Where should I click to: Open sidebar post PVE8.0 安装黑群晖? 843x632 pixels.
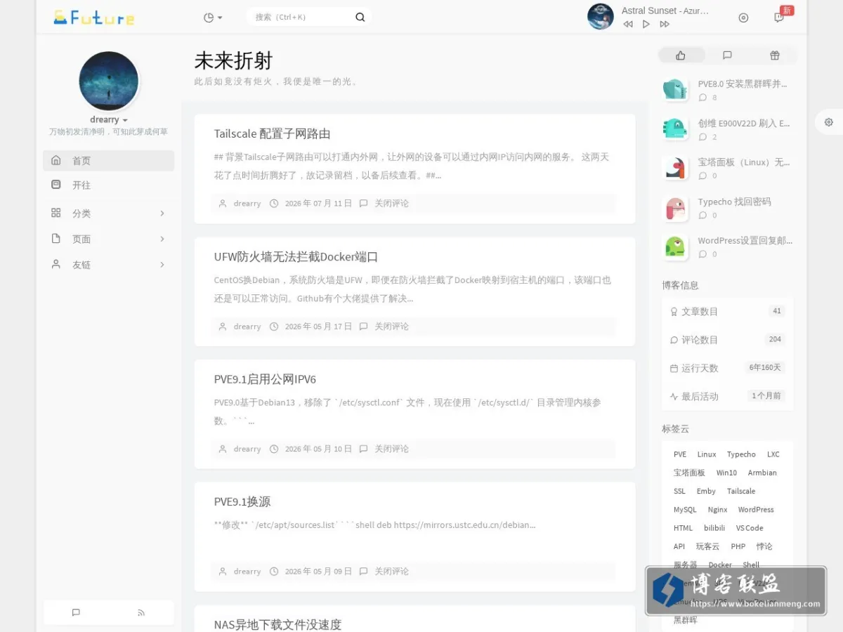(x=743, y=84)
